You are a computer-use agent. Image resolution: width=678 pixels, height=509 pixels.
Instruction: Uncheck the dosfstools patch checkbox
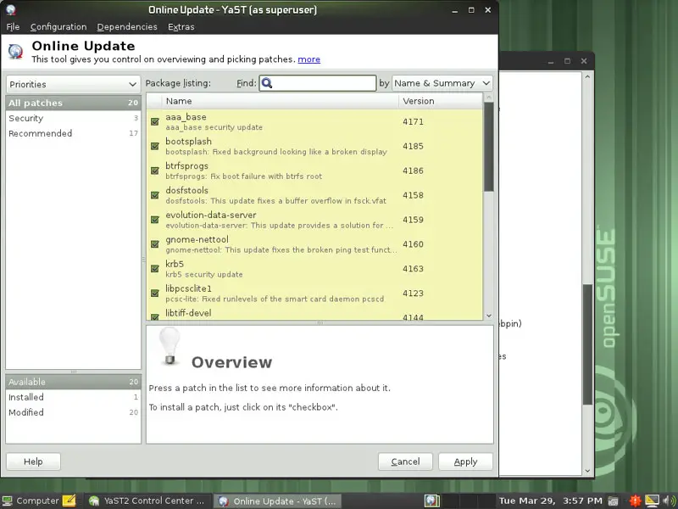click(155, 195)
